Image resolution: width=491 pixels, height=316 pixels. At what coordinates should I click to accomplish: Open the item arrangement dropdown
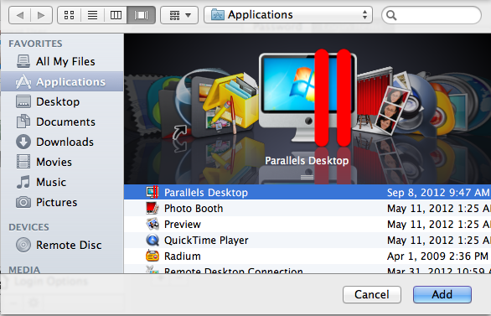pos(179,15)
